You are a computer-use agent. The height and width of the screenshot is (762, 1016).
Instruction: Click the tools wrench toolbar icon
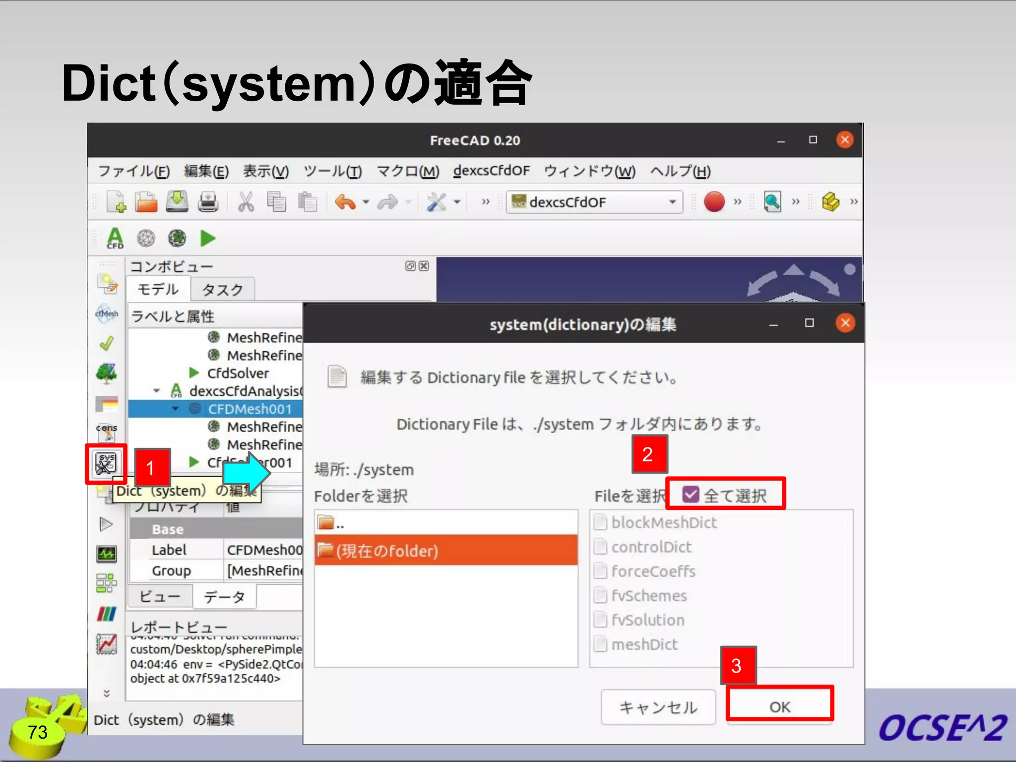pos(437,202)
